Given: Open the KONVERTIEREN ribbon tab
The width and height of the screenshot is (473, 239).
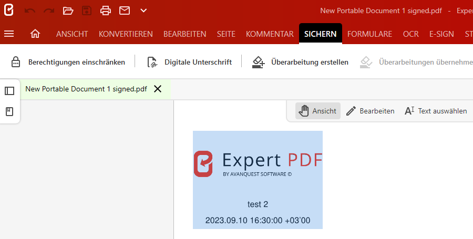Looking at the screenshot, I should pos(126,34).
